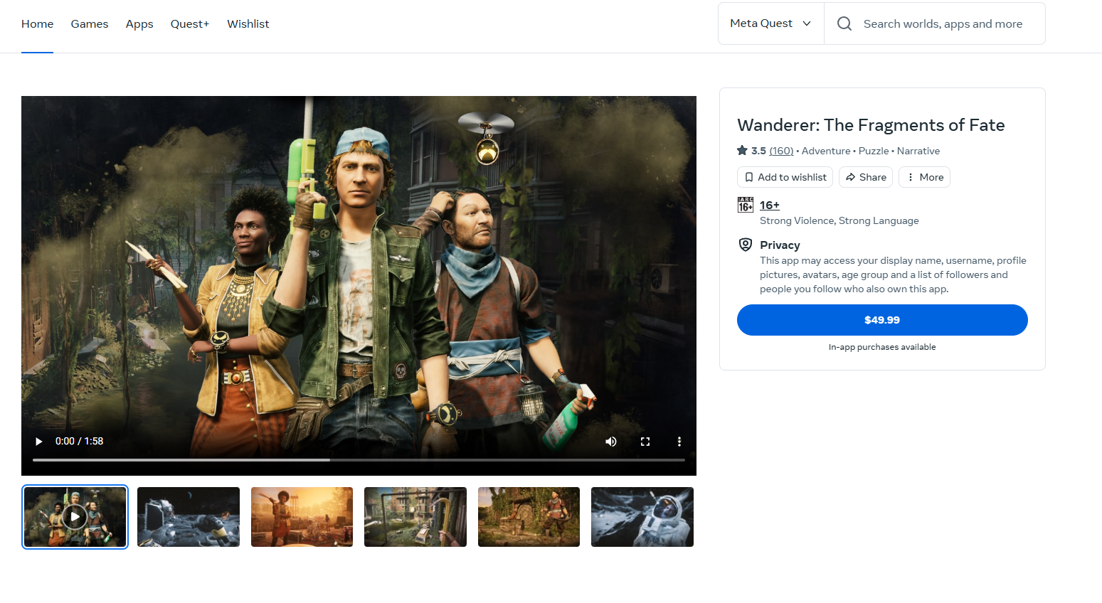Select the orange sunset screenshot thumbnail
This screenshot has height=603, width=1102.
click(x=302, y=517)
